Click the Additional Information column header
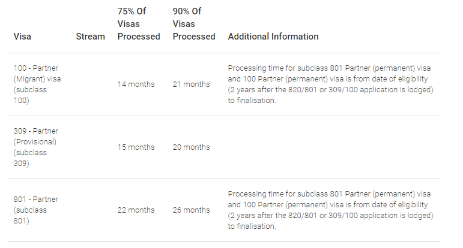The image size is (463, 248). click(x=273, y=37)
